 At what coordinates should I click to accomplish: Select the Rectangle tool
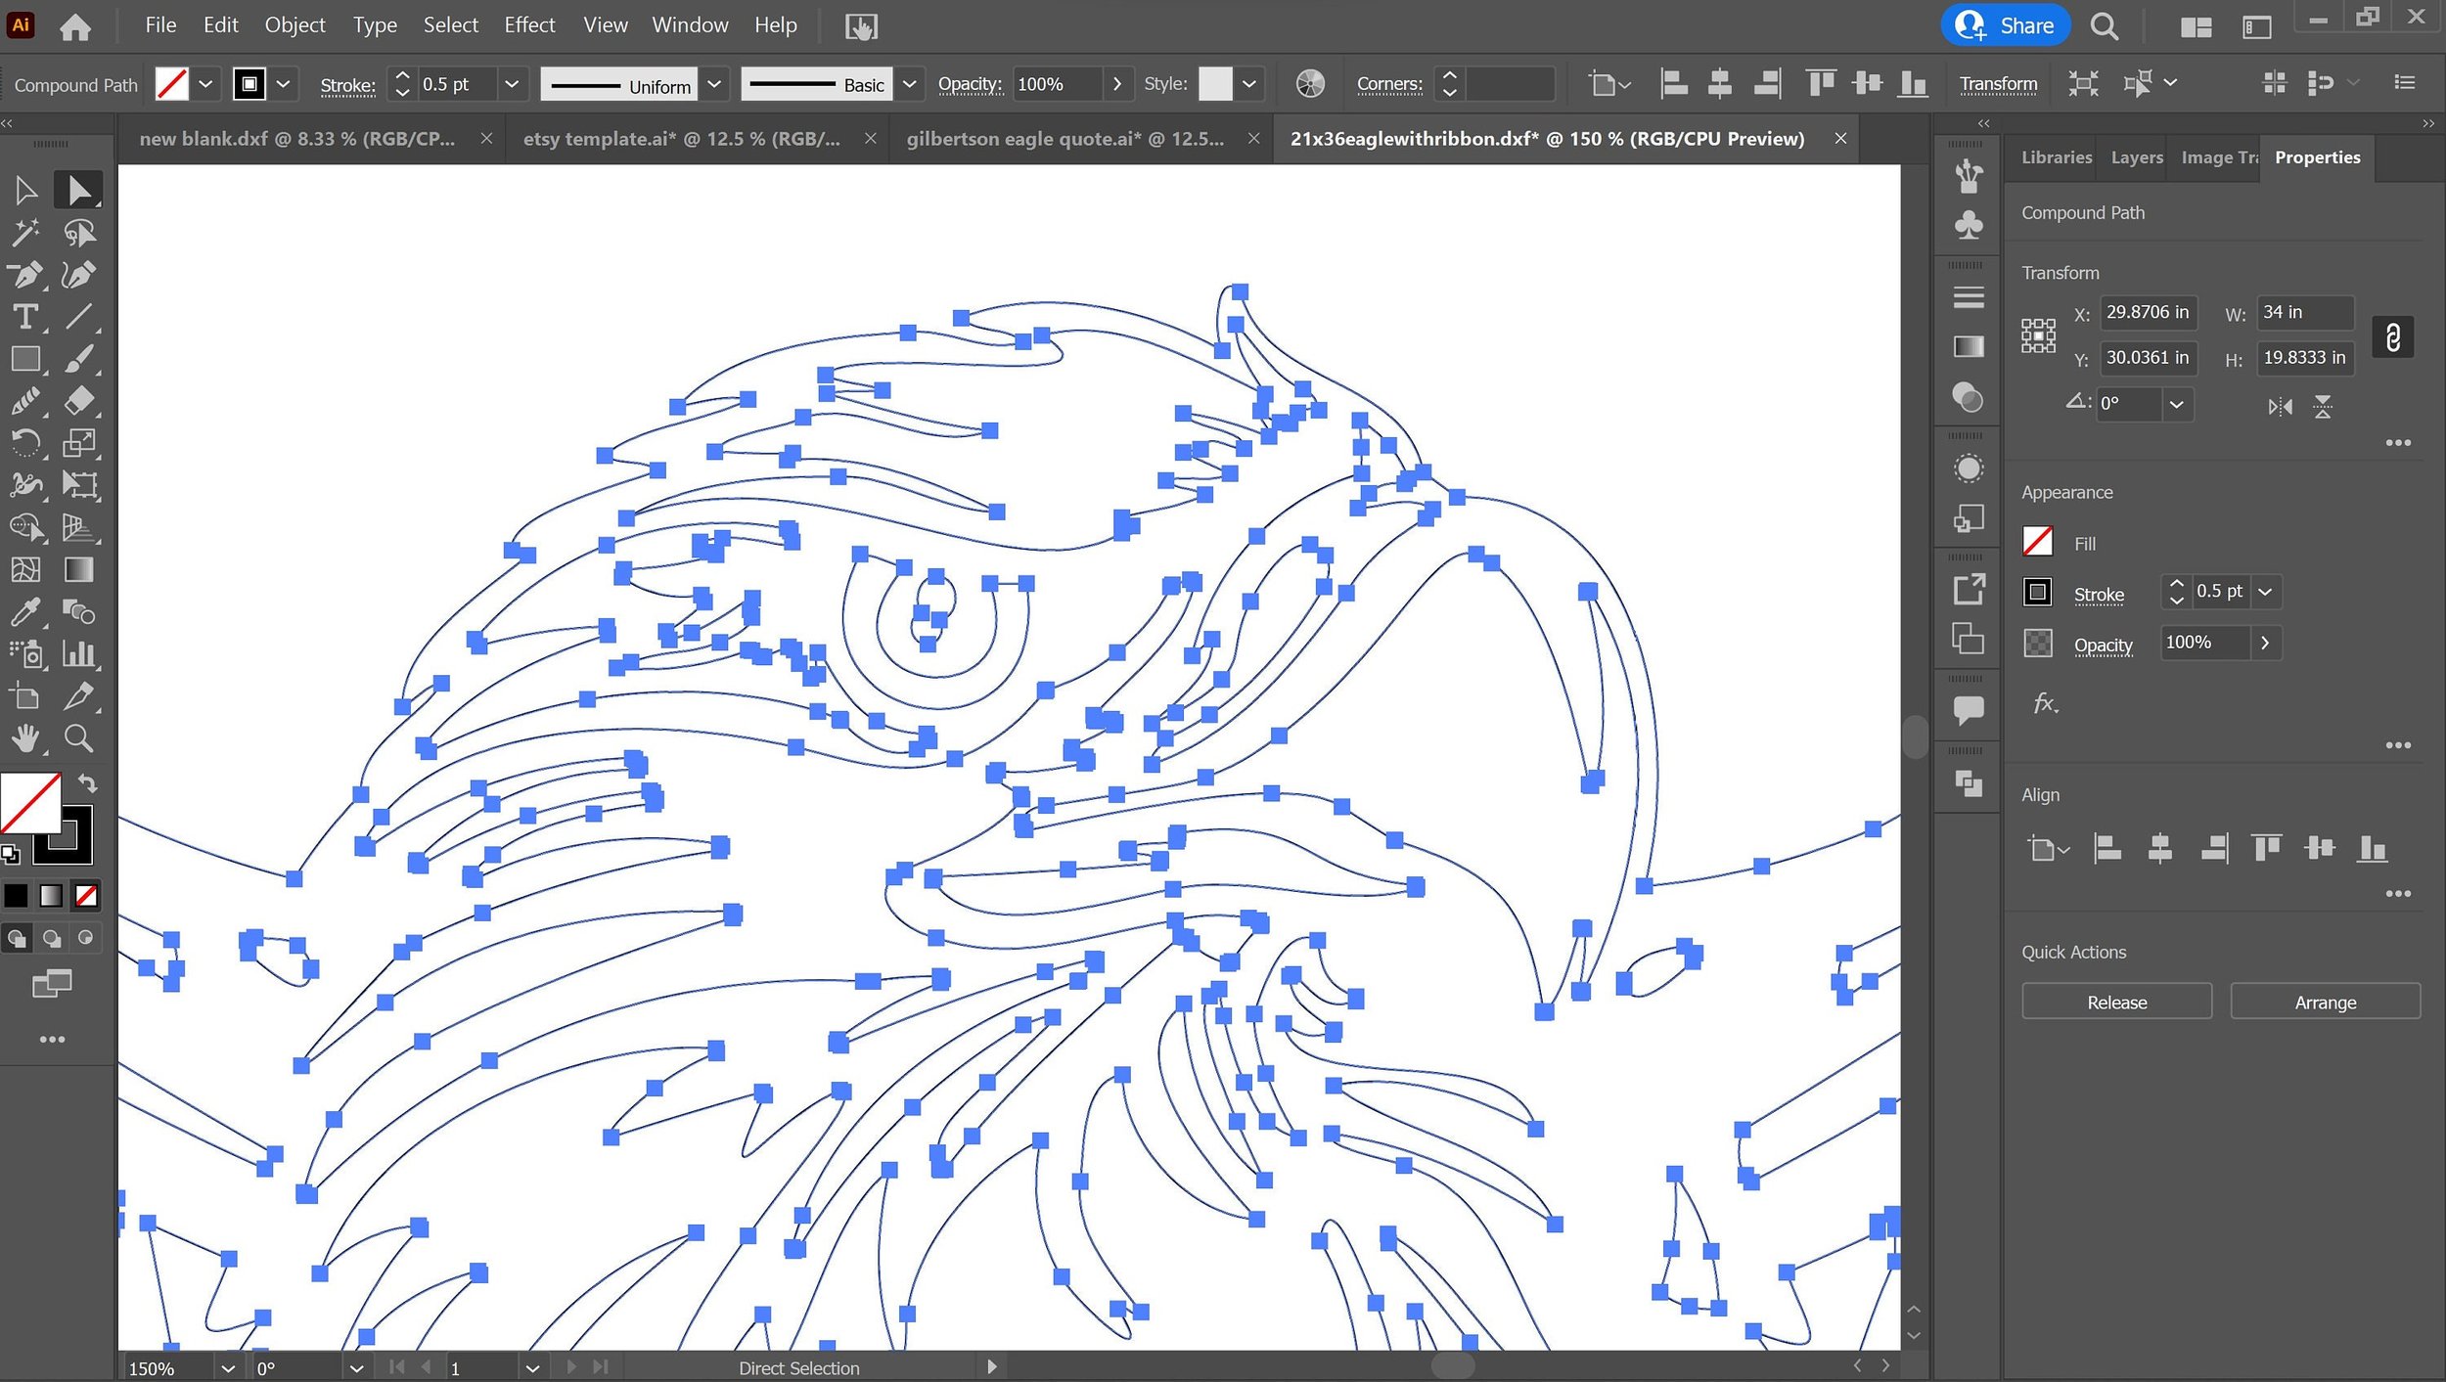(x=26, y=359)
